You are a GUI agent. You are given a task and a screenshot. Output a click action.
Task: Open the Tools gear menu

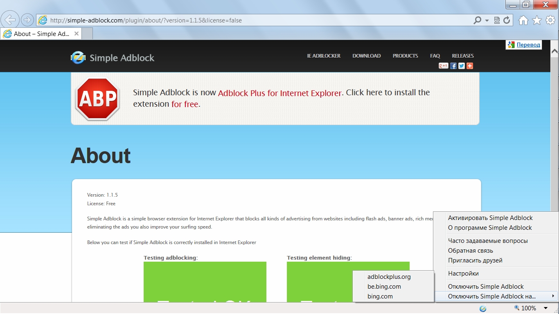coord(550,20)
